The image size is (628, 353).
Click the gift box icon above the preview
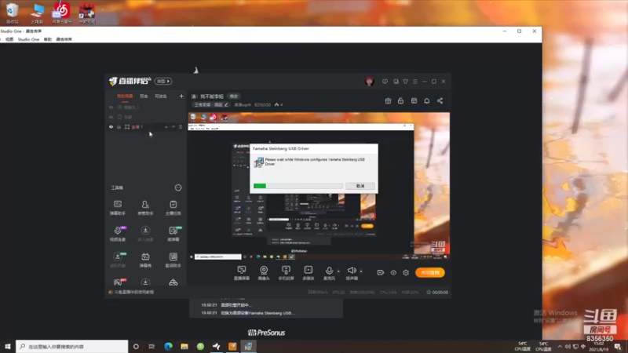[x=388, y=101]
